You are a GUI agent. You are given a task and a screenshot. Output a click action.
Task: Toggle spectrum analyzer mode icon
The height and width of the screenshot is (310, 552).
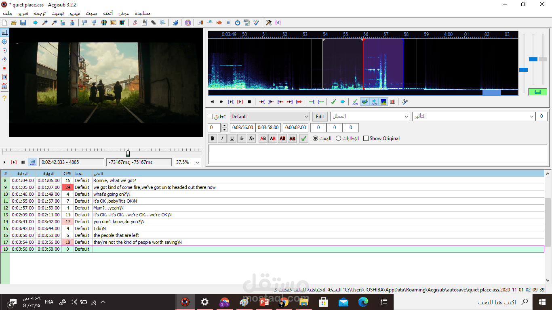[x=383, y=102]
